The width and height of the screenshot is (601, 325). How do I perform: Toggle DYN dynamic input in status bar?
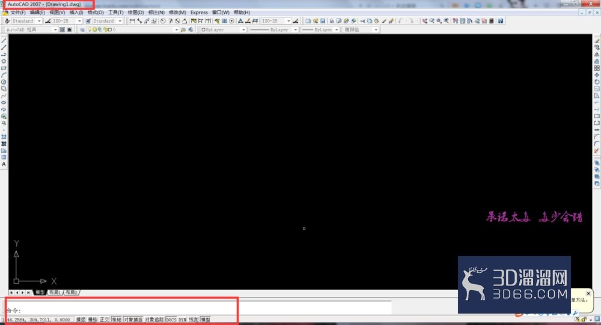coord(182,319)
